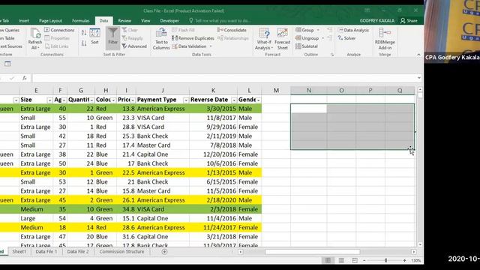Add a new sheet with plus button
Image resolution: width=480 pixels, height=270 pixels.
(164, 252)
